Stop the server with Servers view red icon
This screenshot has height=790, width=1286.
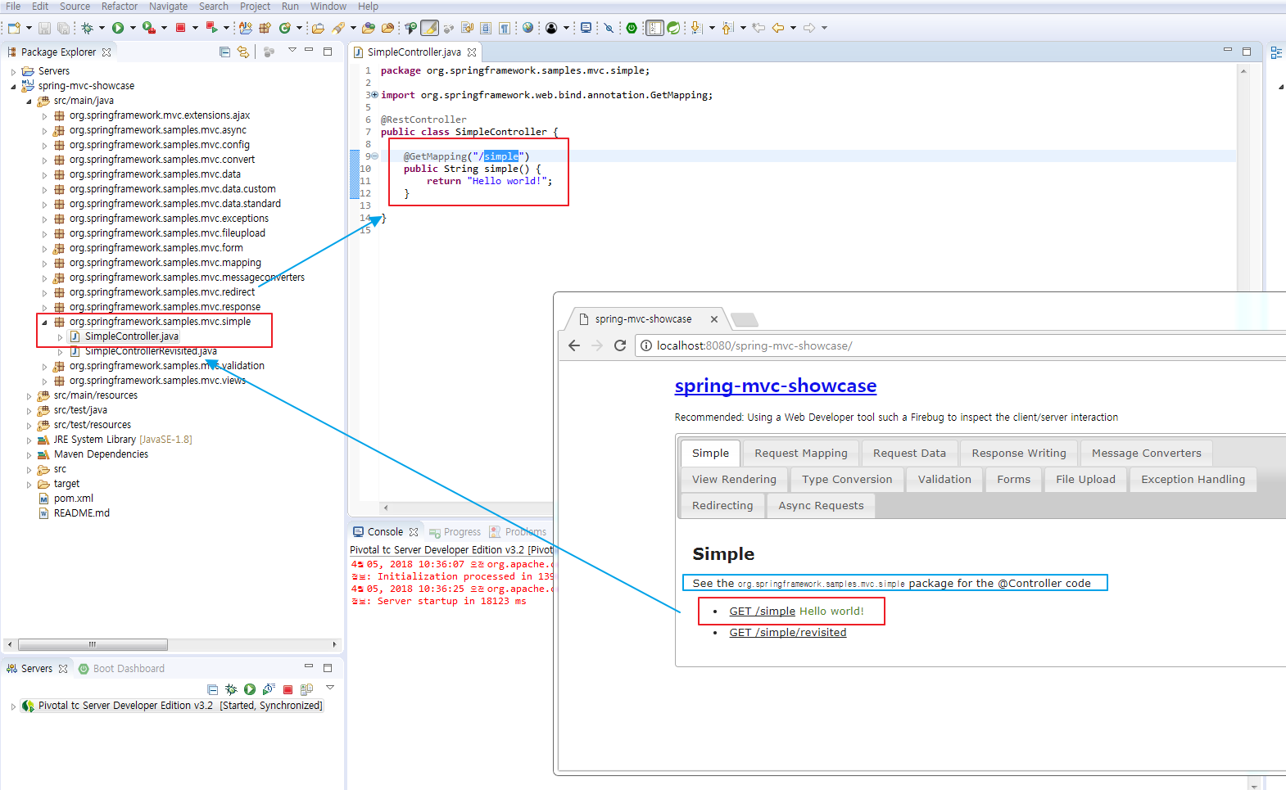coord(288,689)
